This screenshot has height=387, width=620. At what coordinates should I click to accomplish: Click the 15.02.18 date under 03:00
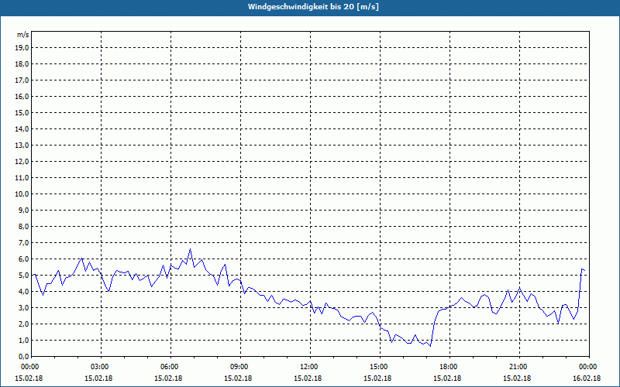click(x=99, y=378)
